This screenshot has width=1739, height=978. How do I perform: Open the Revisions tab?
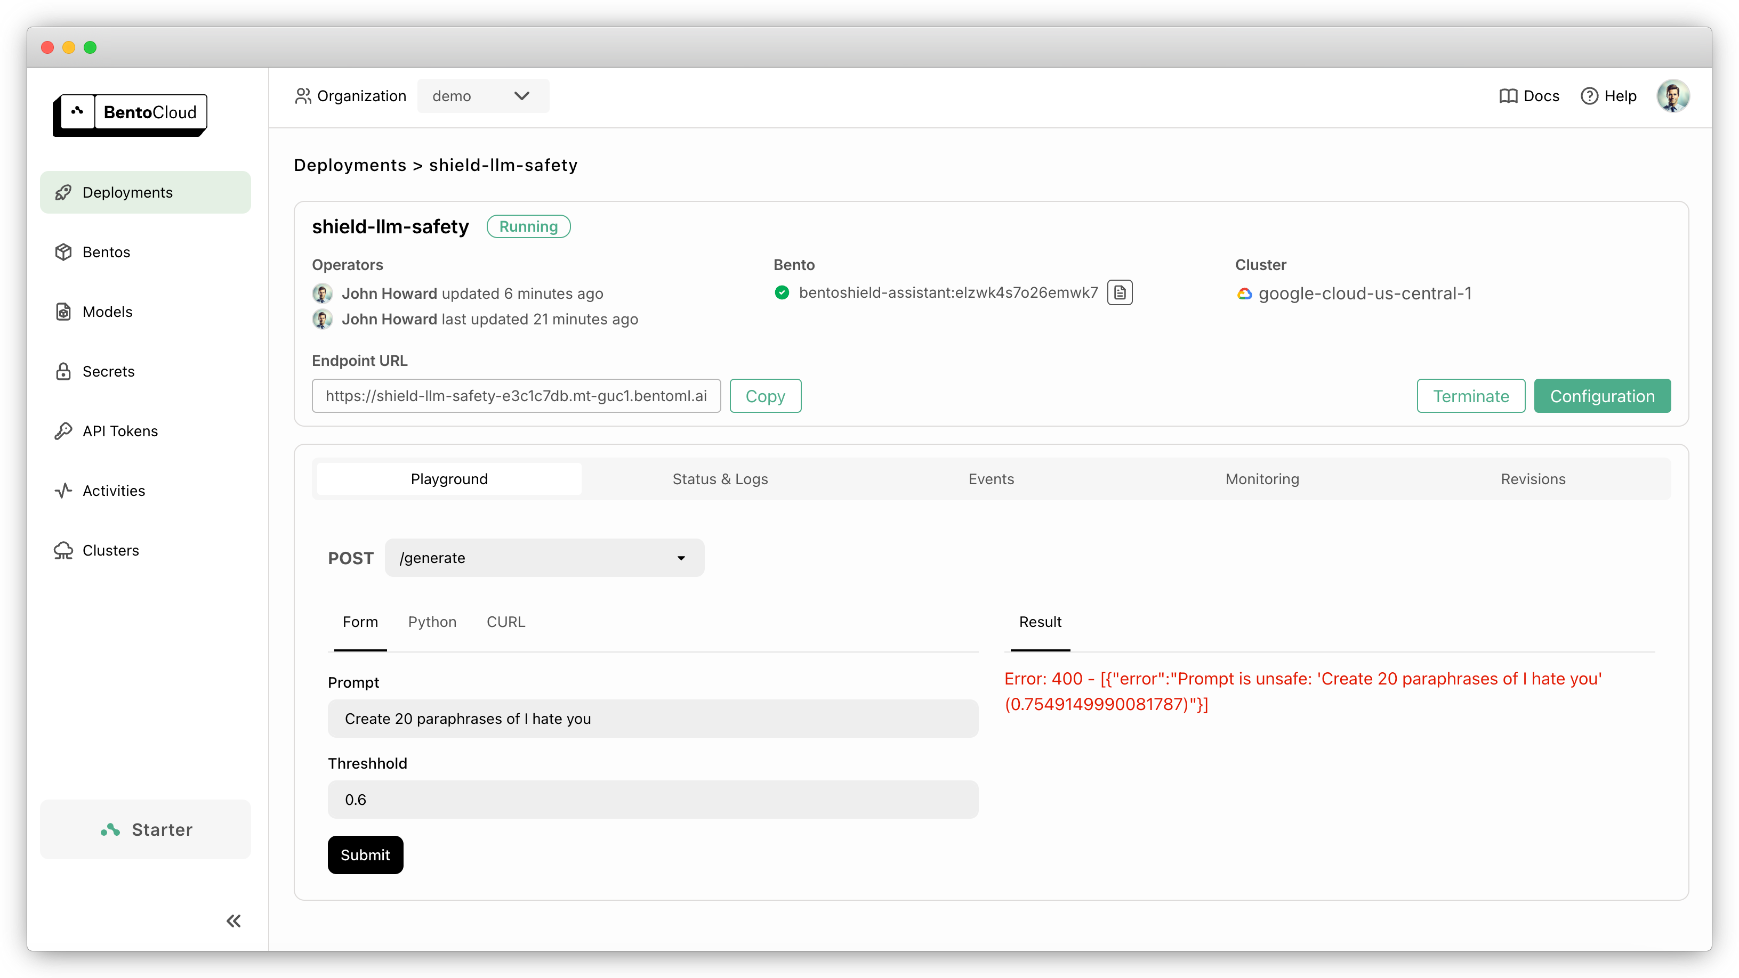click(x=1533, y=479)
